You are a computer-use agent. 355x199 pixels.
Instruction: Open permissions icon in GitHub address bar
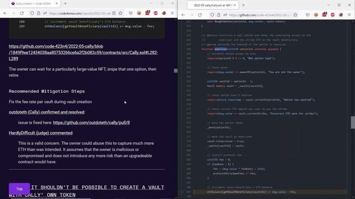click(x=225, y=15)
